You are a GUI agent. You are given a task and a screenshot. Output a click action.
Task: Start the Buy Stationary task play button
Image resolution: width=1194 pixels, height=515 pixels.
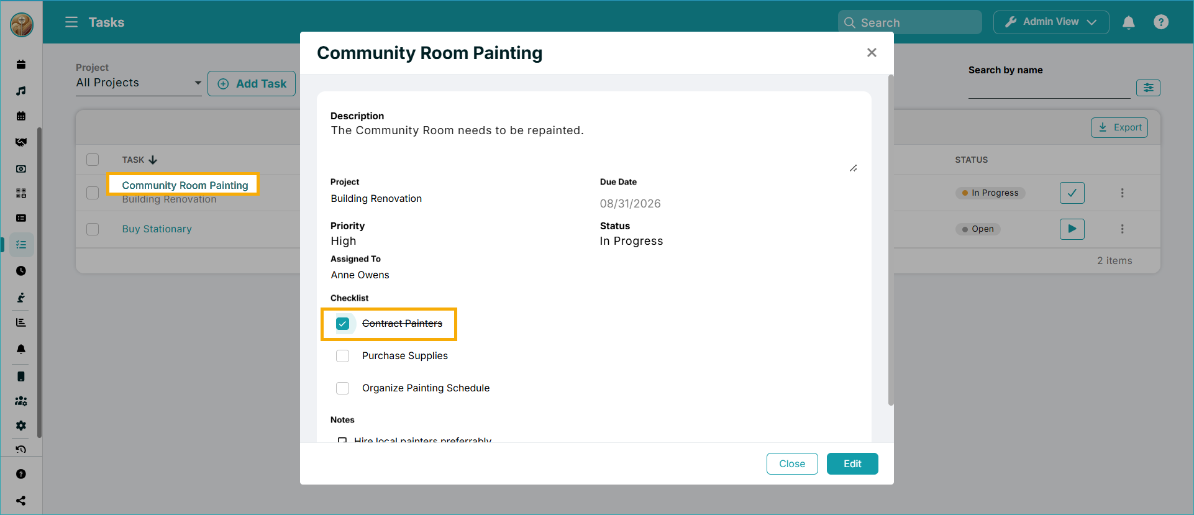[x=1072, y=229]
